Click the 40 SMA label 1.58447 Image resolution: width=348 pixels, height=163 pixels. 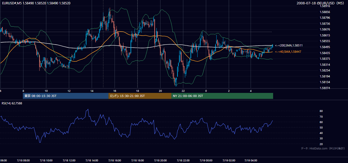click(x=288, y=52)
